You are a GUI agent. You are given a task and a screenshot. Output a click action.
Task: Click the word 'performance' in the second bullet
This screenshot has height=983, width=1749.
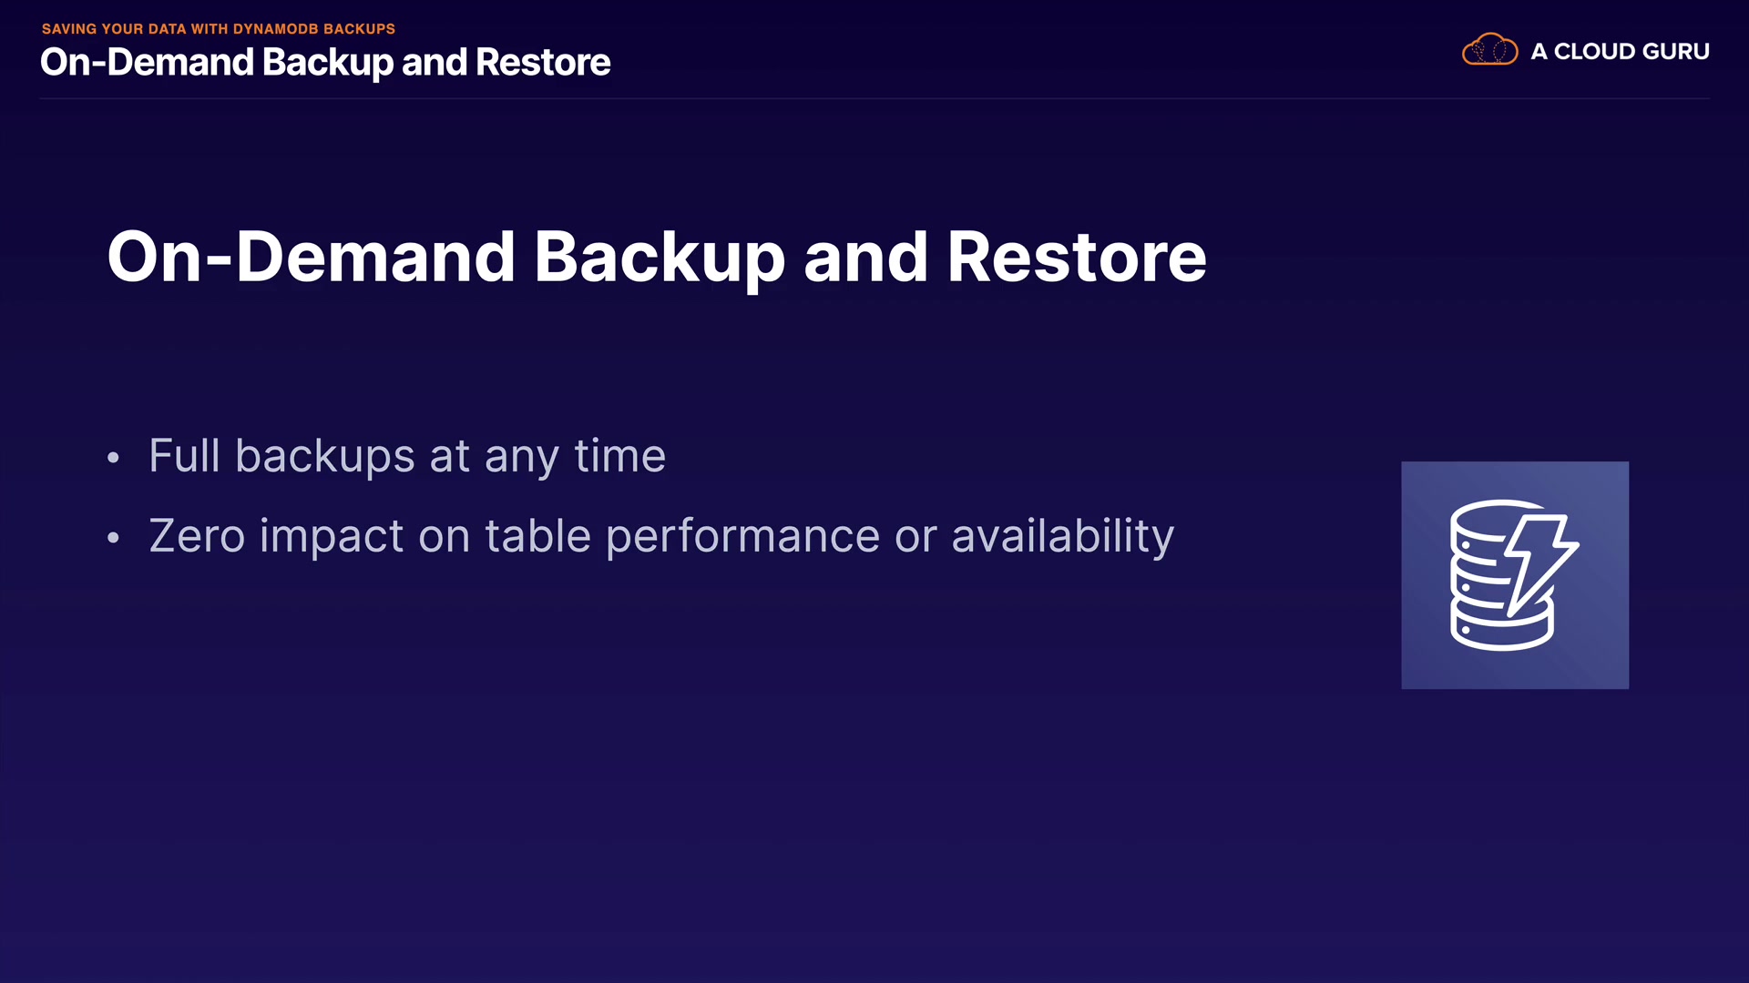[742, 536]
